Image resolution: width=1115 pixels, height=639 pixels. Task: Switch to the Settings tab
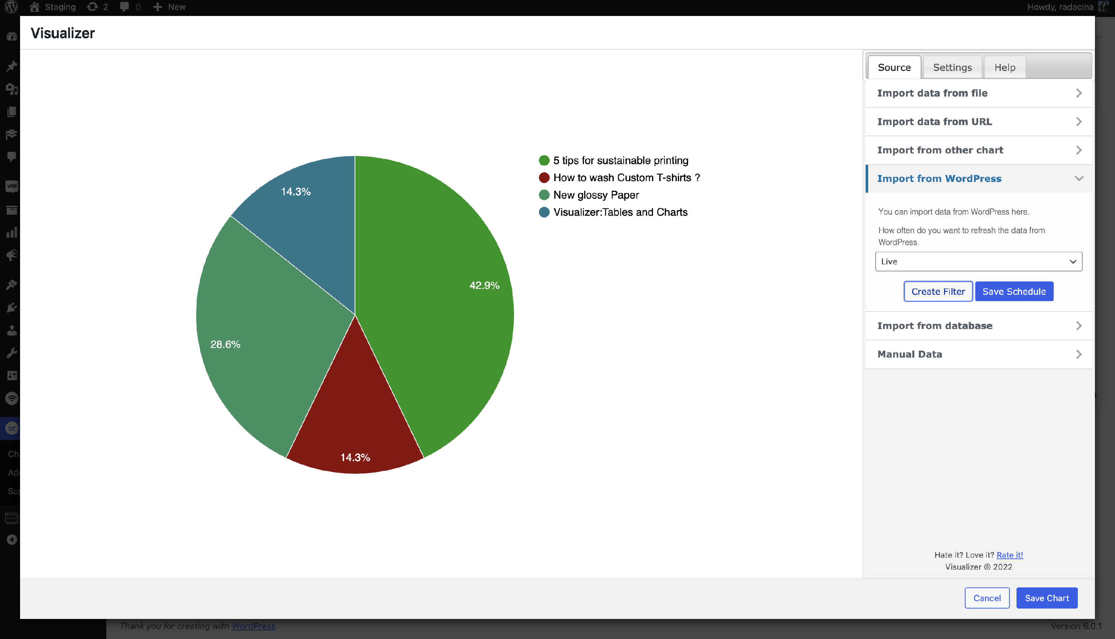coord(952,68)
